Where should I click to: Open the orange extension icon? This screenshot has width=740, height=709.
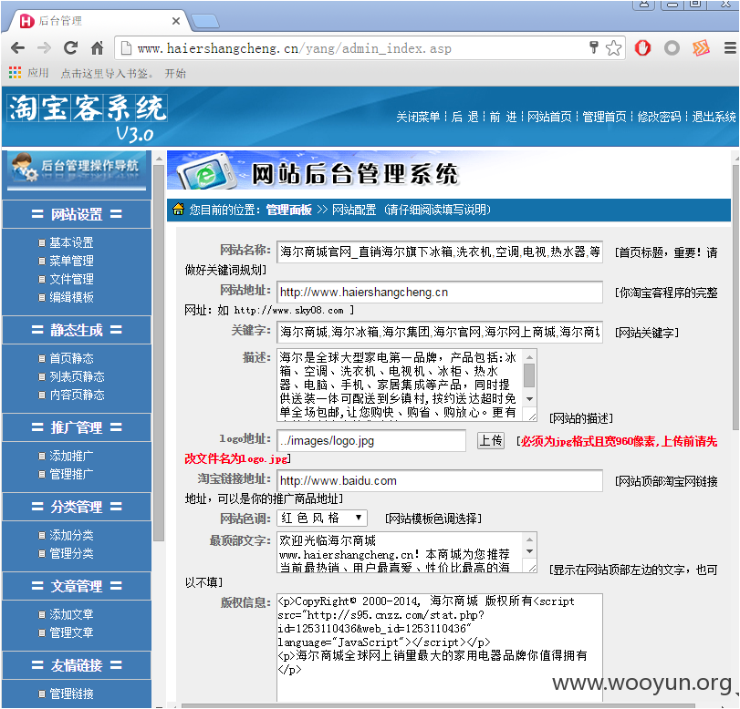[x=701, y=48]
